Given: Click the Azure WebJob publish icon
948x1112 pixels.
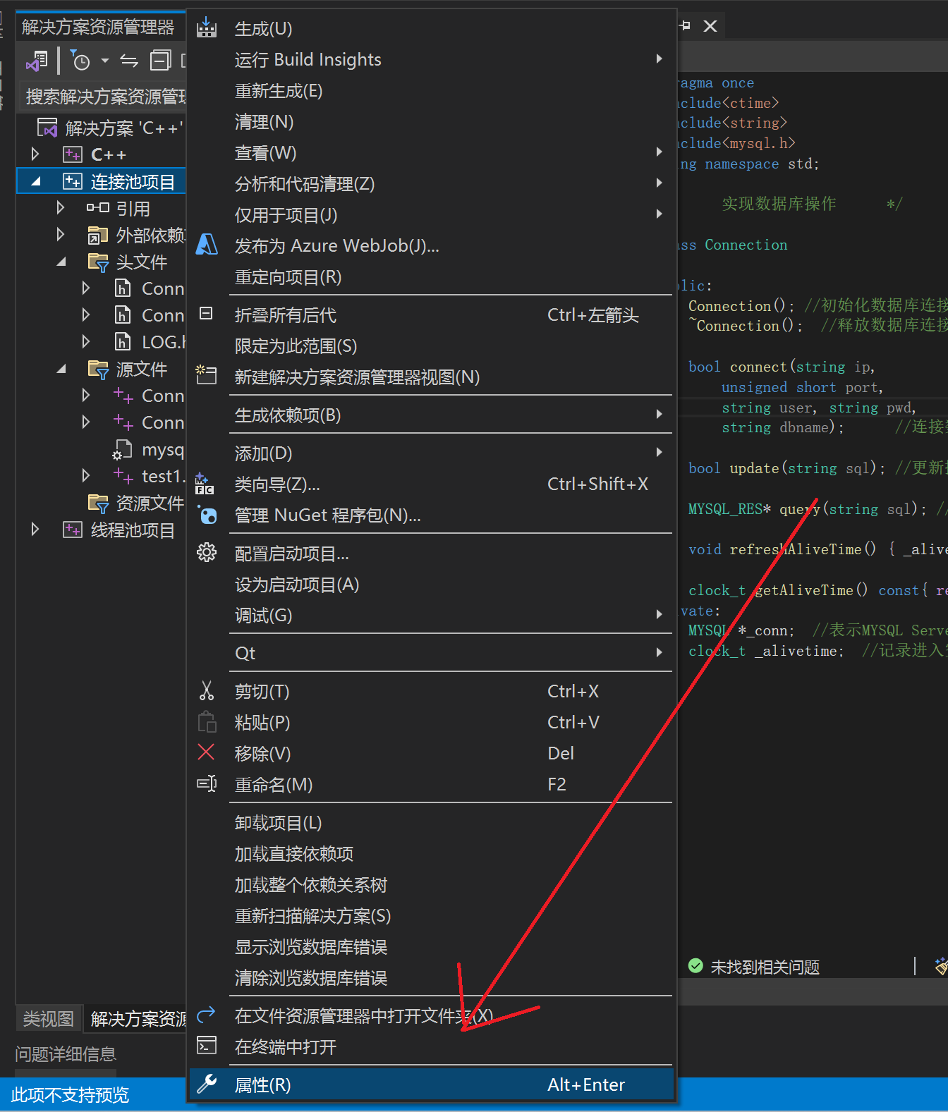Looking at the screenshot, I should pos(207,245).
